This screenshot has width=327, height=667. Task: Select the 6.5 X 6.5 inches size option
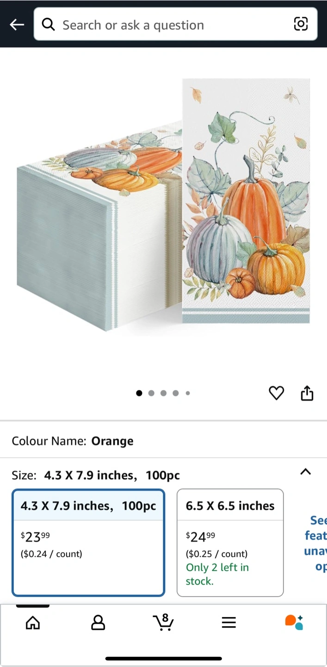tap(230, 542)
